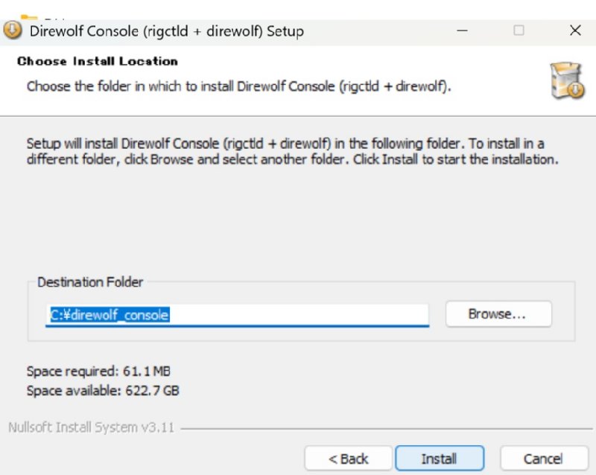Click the header subtitle about choosing folder
Image resolution: width=596 pixels, height=475 pixels.
click(238, 86)
